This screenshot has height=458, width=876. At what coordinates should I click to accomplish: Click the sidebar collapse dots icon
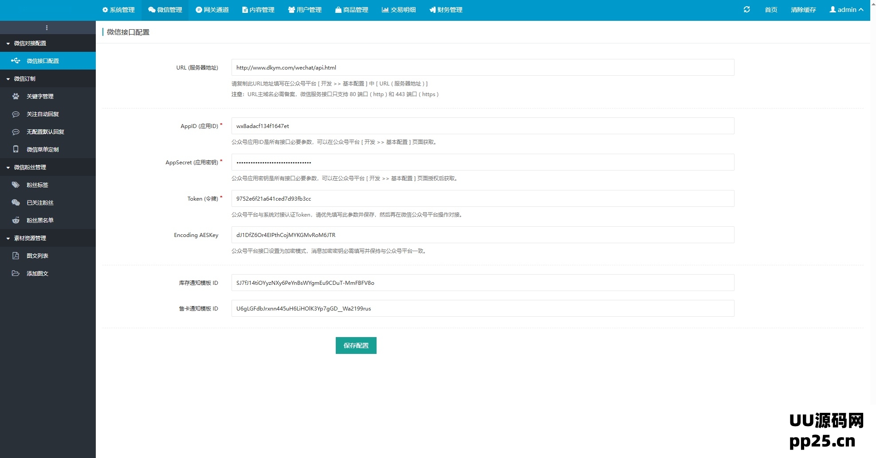pos(47,27)
